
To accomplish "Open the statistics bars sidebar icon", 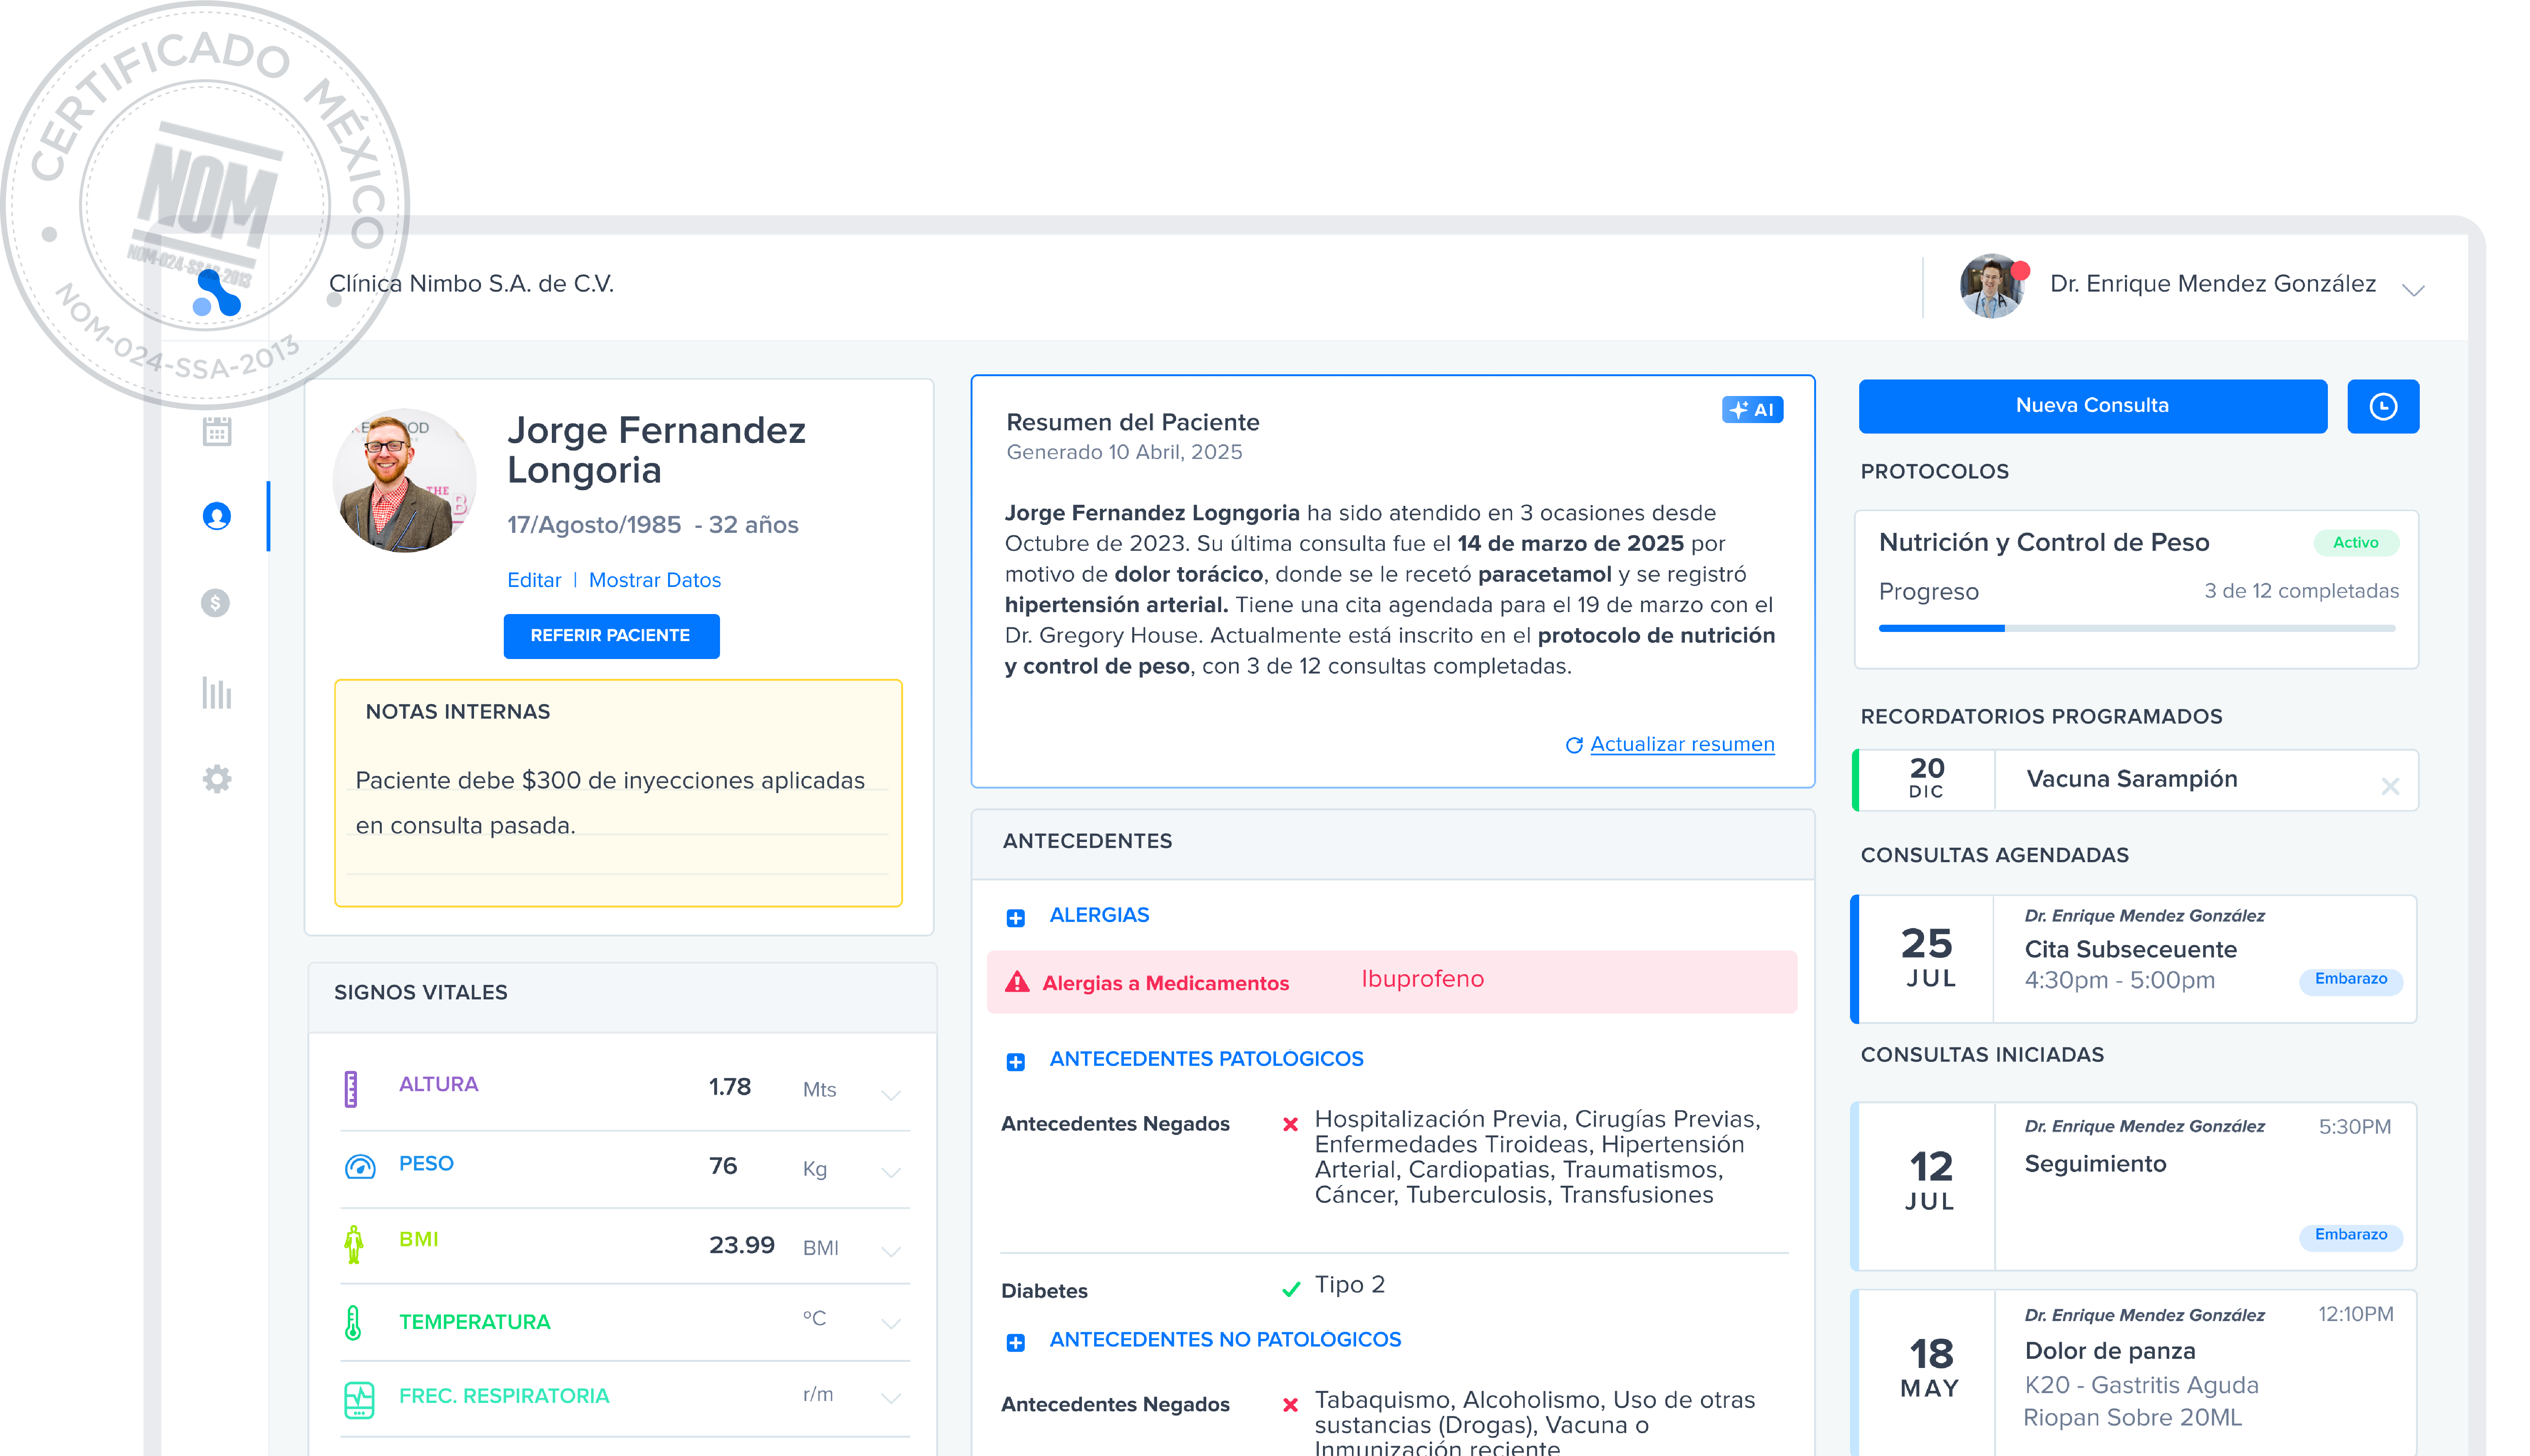I will click(216, 692).
